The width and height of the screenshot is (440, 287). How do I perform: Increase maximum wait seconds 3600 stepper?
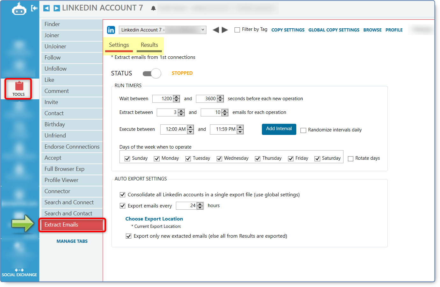point(220,97)
